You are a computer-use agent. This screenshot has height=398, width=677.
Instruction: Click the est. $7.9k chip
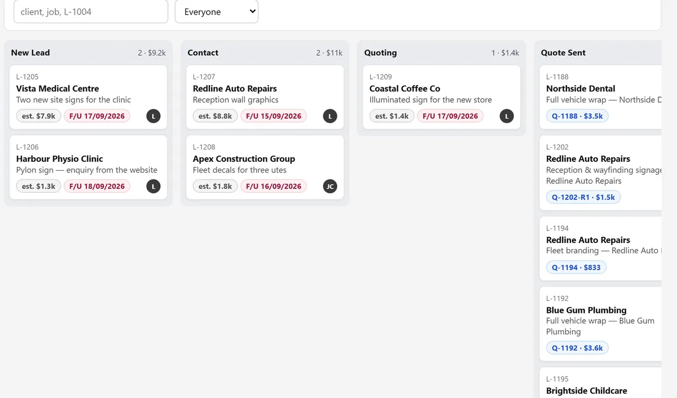(38, 116)
